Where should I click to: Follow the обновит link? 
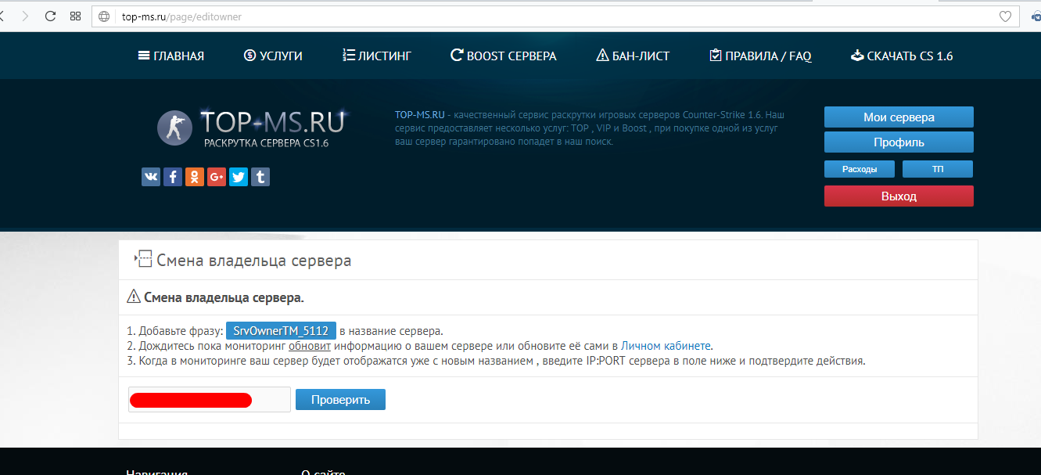coord(310,346)
